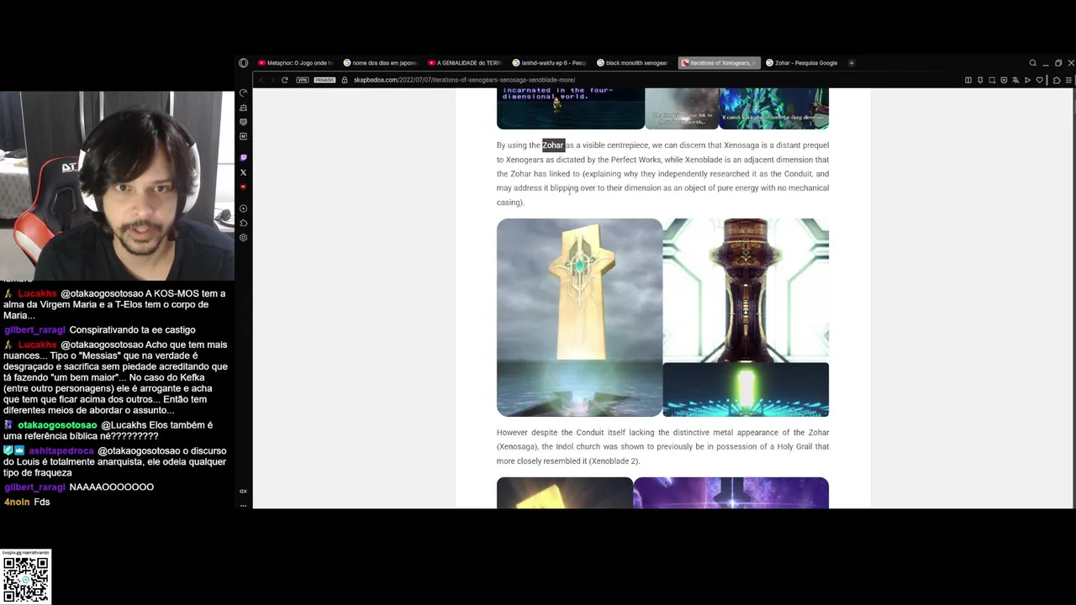Reload the page with refresh icon
This screenshot has height=605, width=1076.
pyautogui.click(x=285, y=80)
